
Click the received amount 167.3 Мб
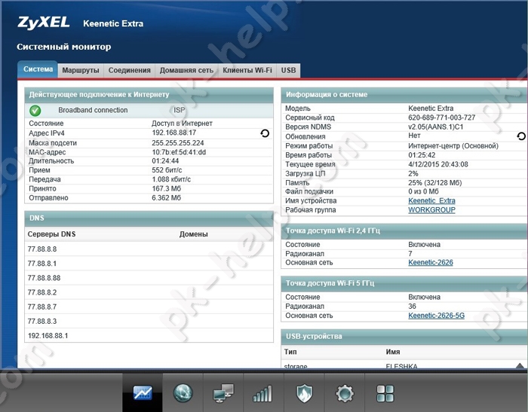[167, 189]
